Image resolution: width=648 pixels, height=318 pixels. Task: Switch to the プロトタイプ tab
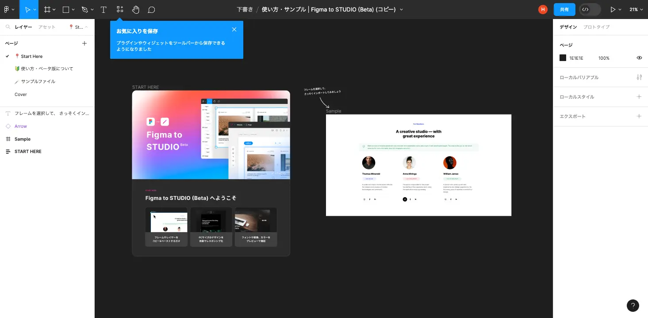tap(597, 27)
